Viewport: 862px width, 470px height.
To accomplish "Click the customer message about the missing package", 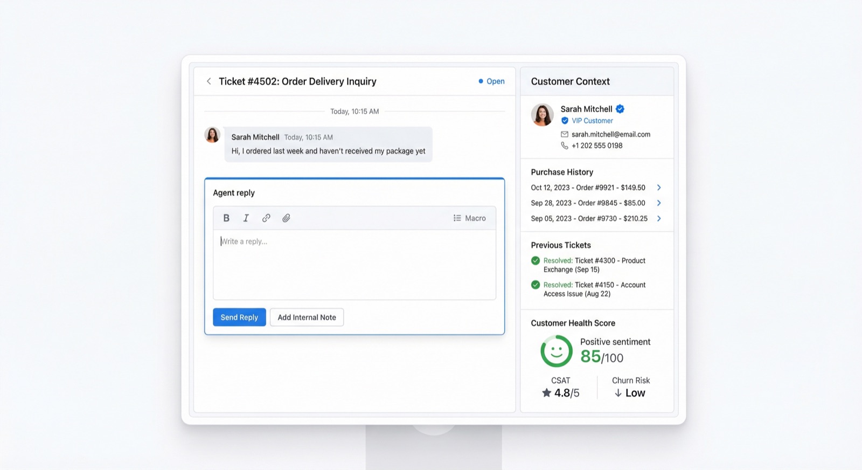I will pyautogui.click(x=328, y=144).
